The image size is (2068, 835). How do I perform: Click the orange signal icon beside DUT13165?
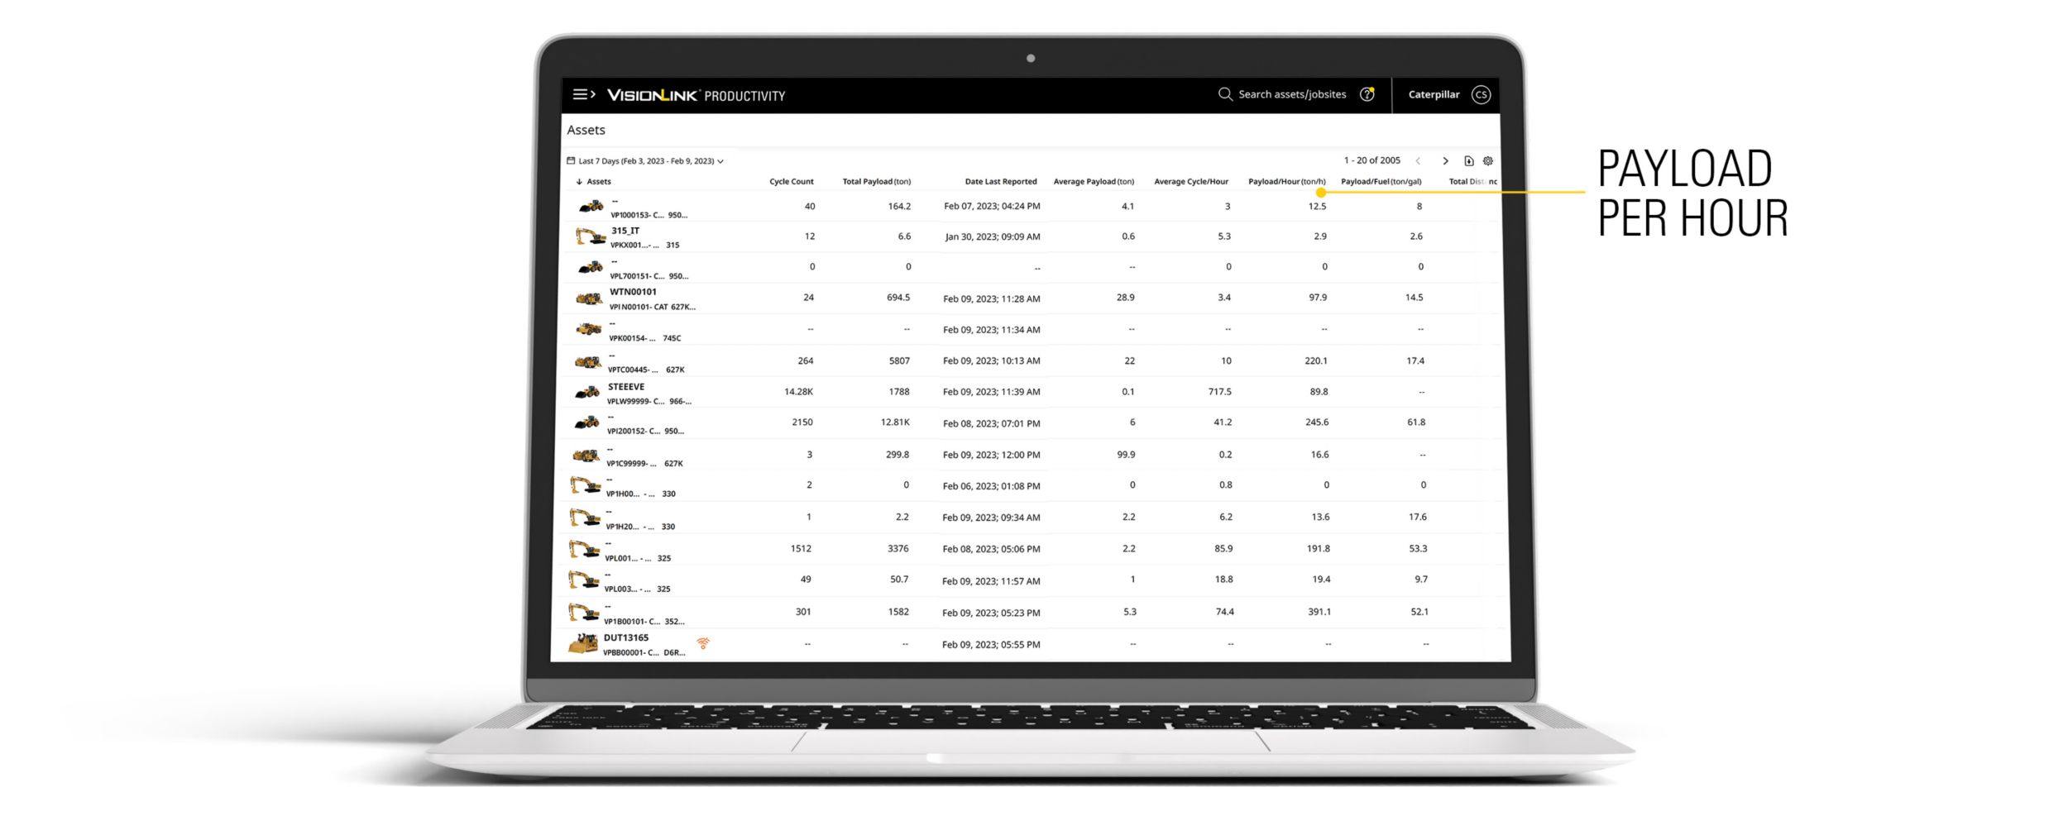703,643
